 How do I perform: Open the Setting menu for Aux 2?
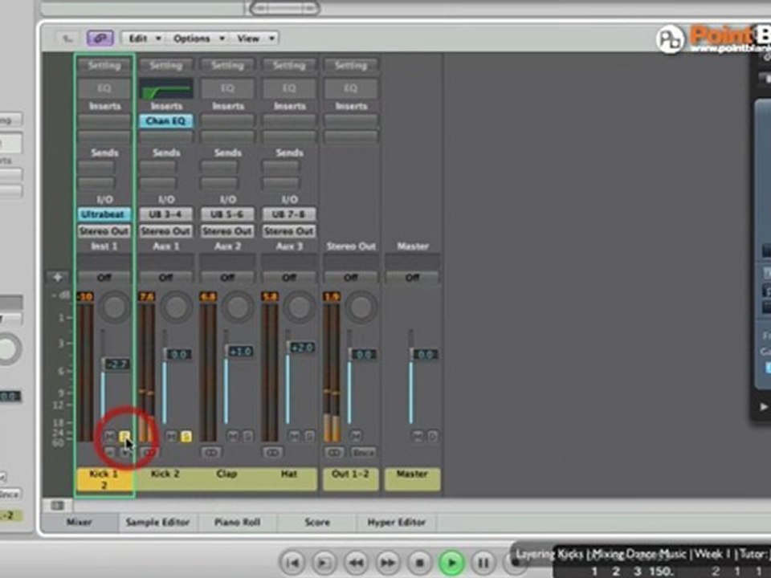[x=227, y=65]
